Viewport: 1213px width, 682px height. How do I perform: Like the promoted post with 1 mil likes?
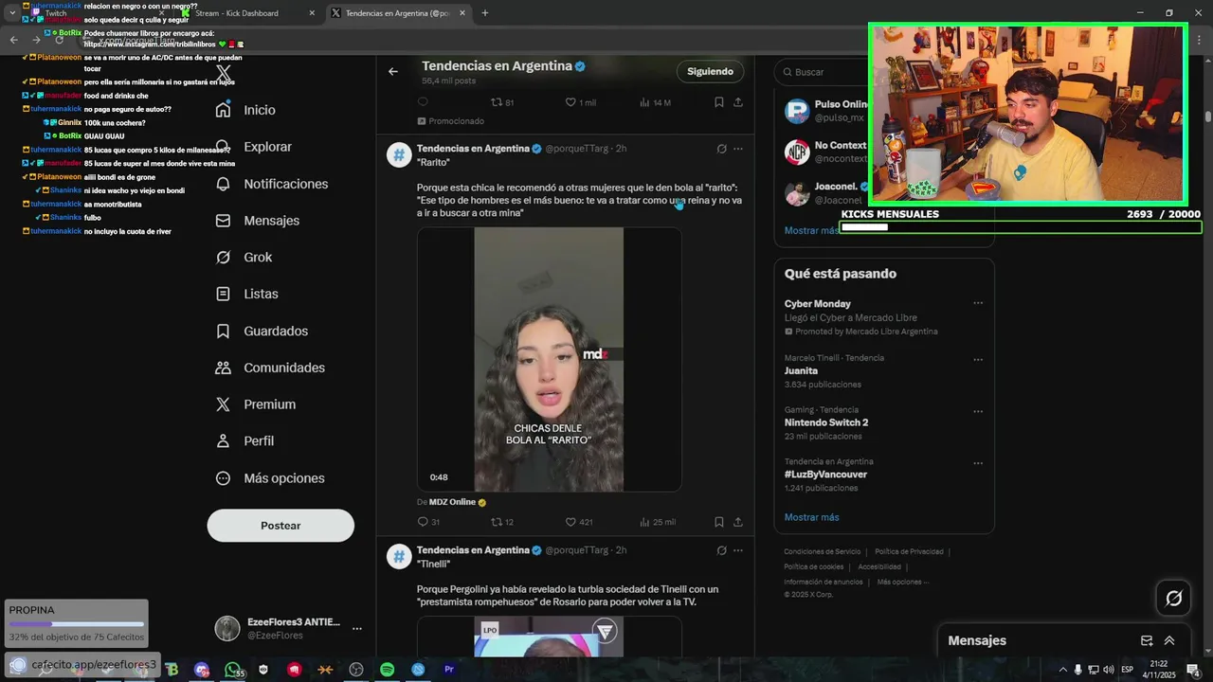(581, 102)
